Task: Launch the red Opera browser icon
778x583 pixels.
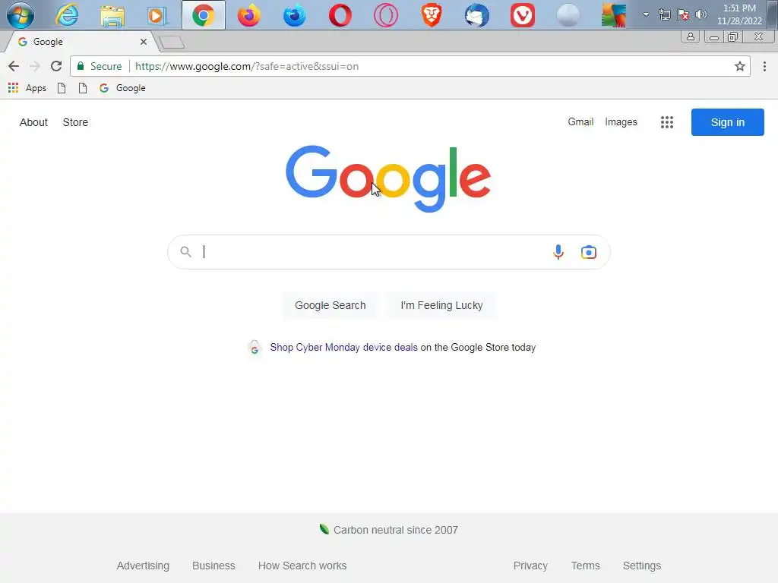Action: click(340, 15)
